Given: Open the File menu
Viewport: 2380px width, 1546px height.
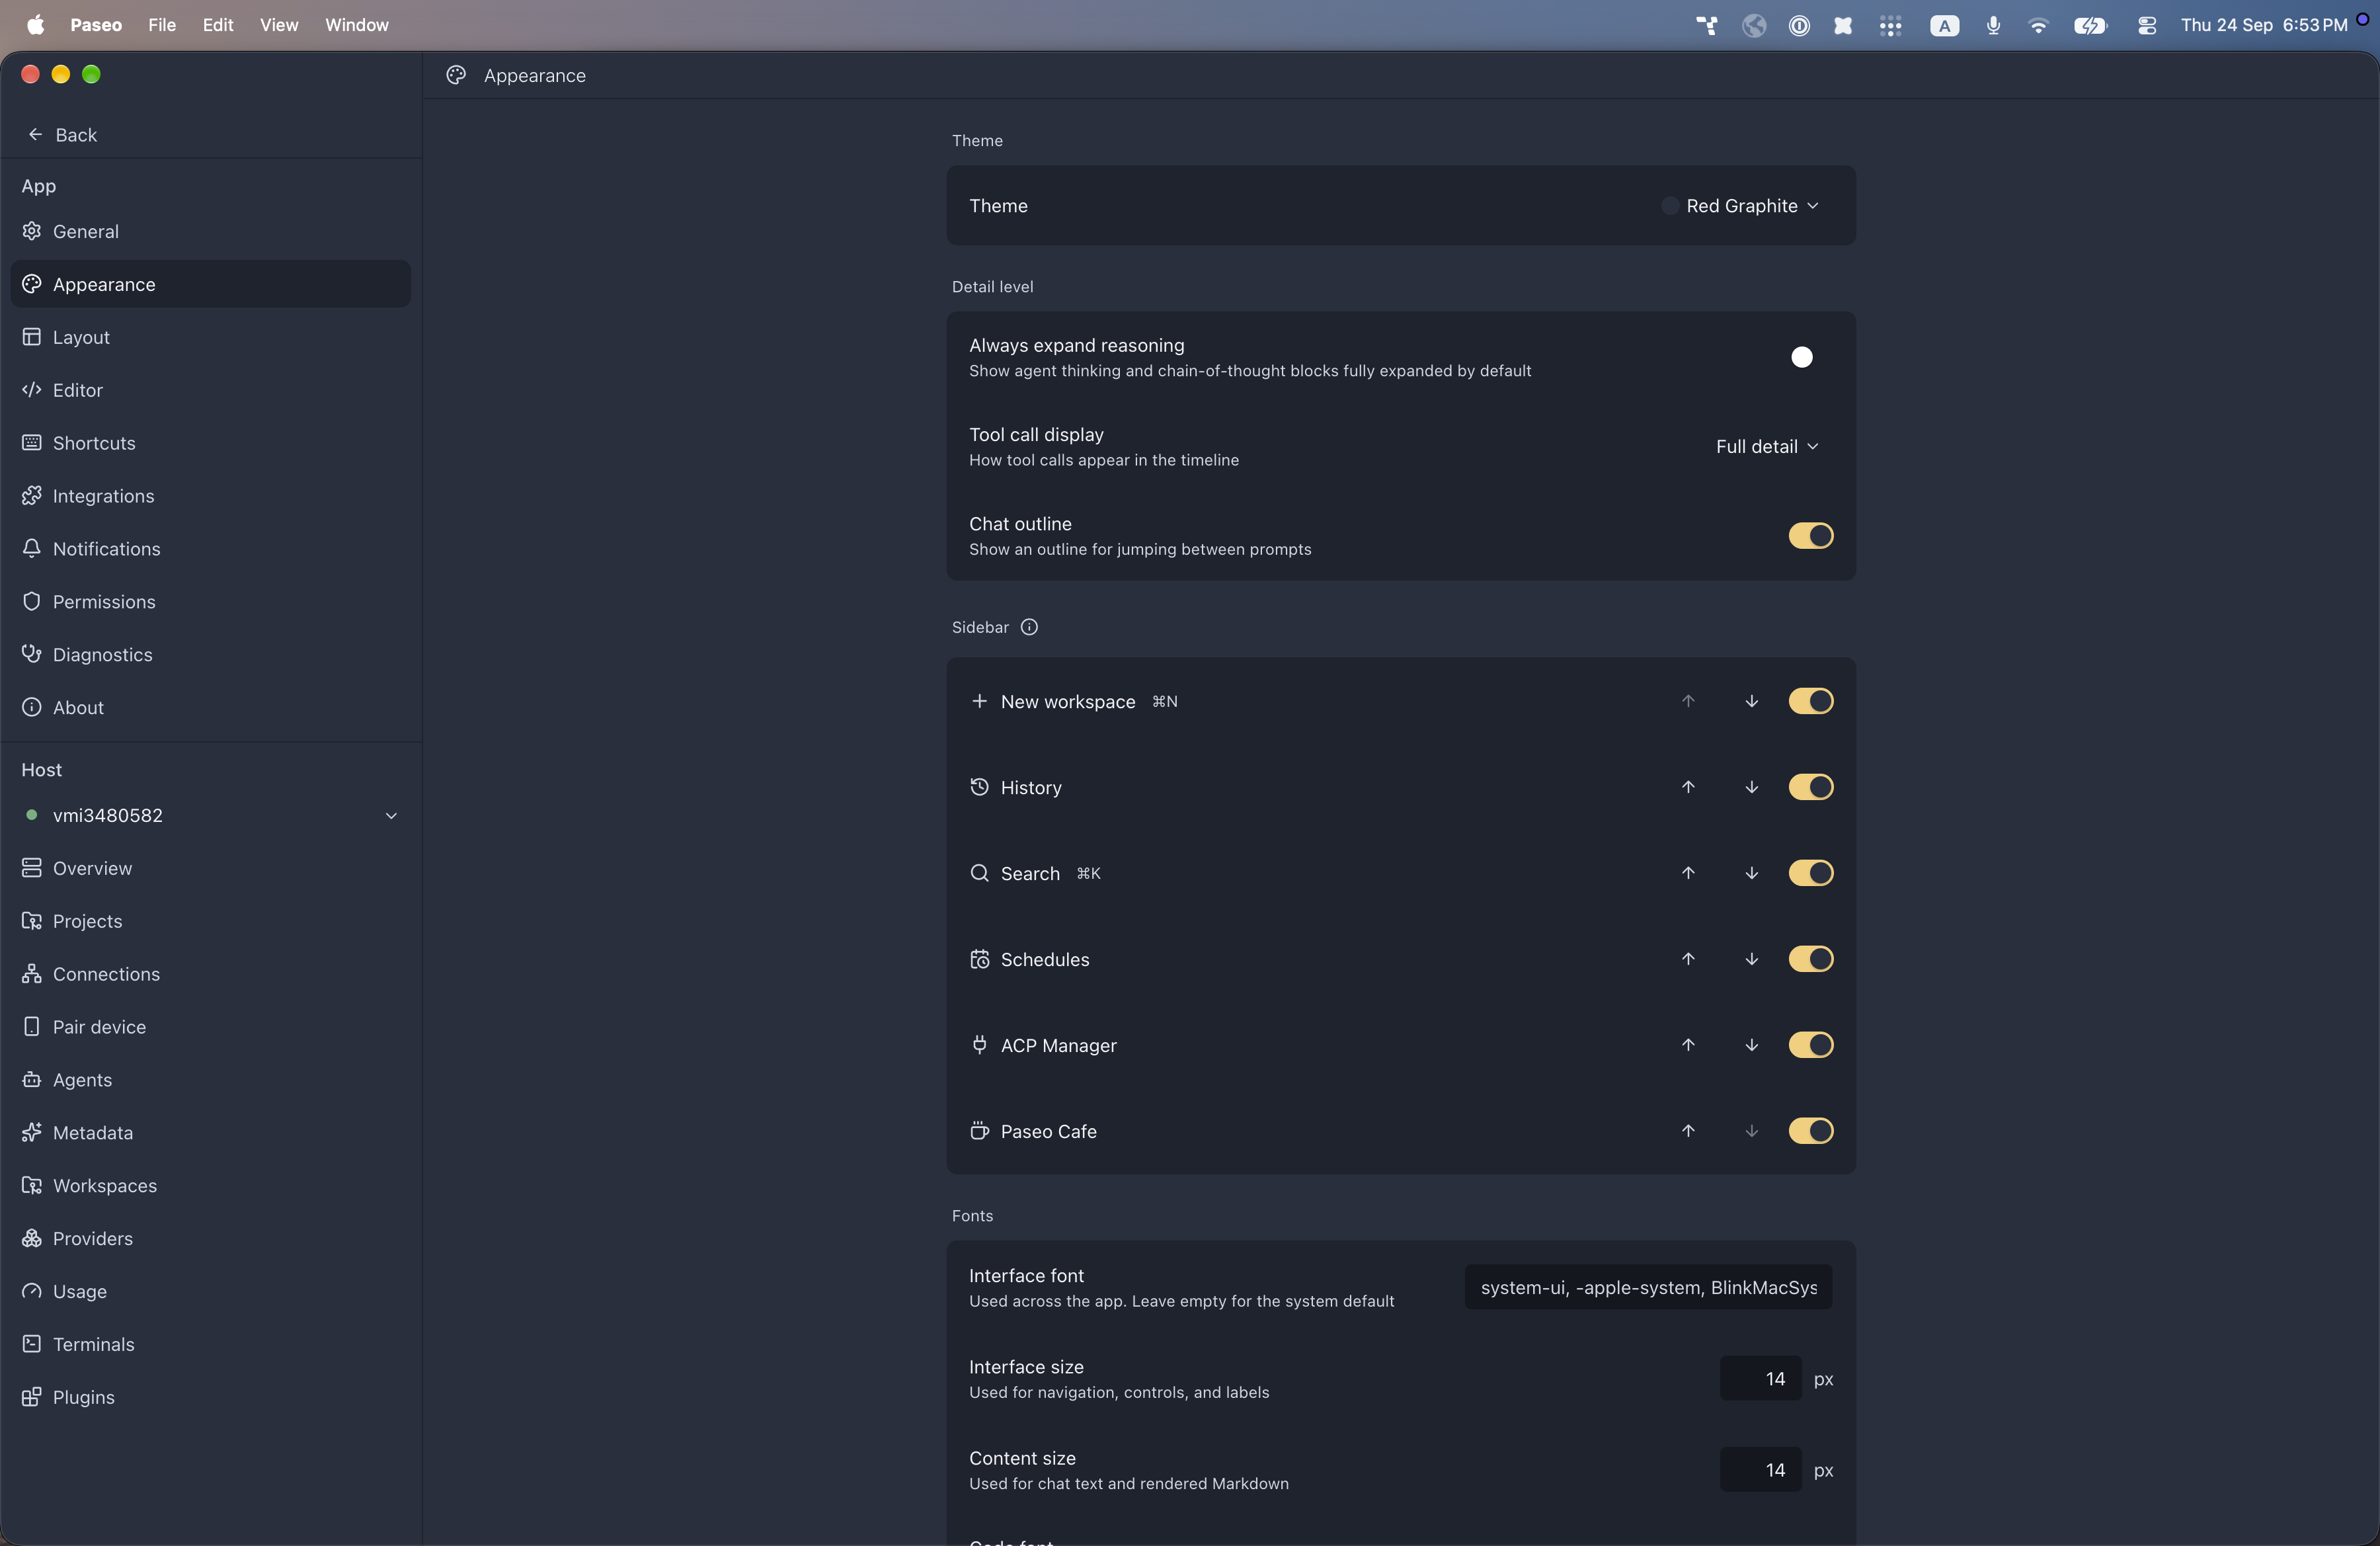Looking at the screenshot, I should coord(162,25).
